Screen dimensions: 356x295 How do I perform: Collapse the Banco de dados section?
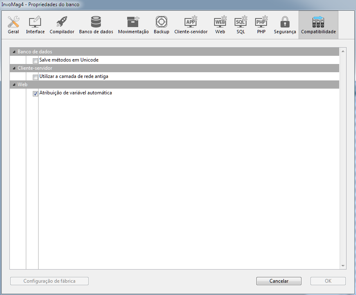(14, 52)
